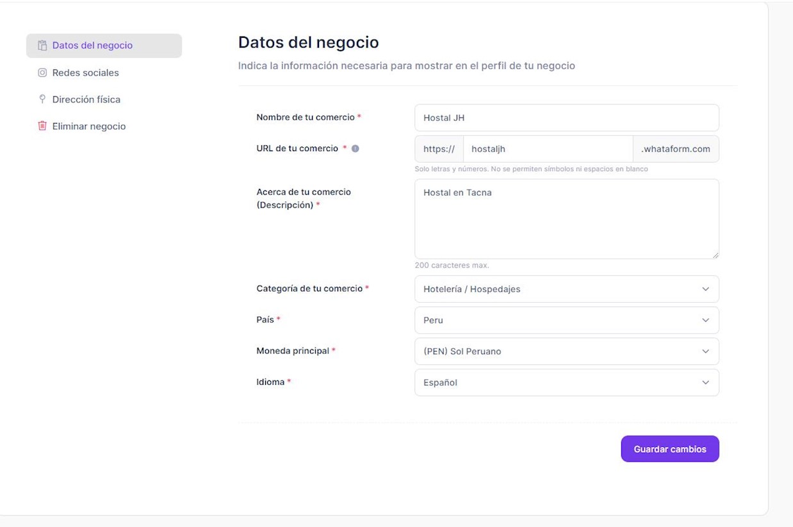Click the resize grip of the description textarea
The width and height of the screenshot is (793, 527).
715,255
